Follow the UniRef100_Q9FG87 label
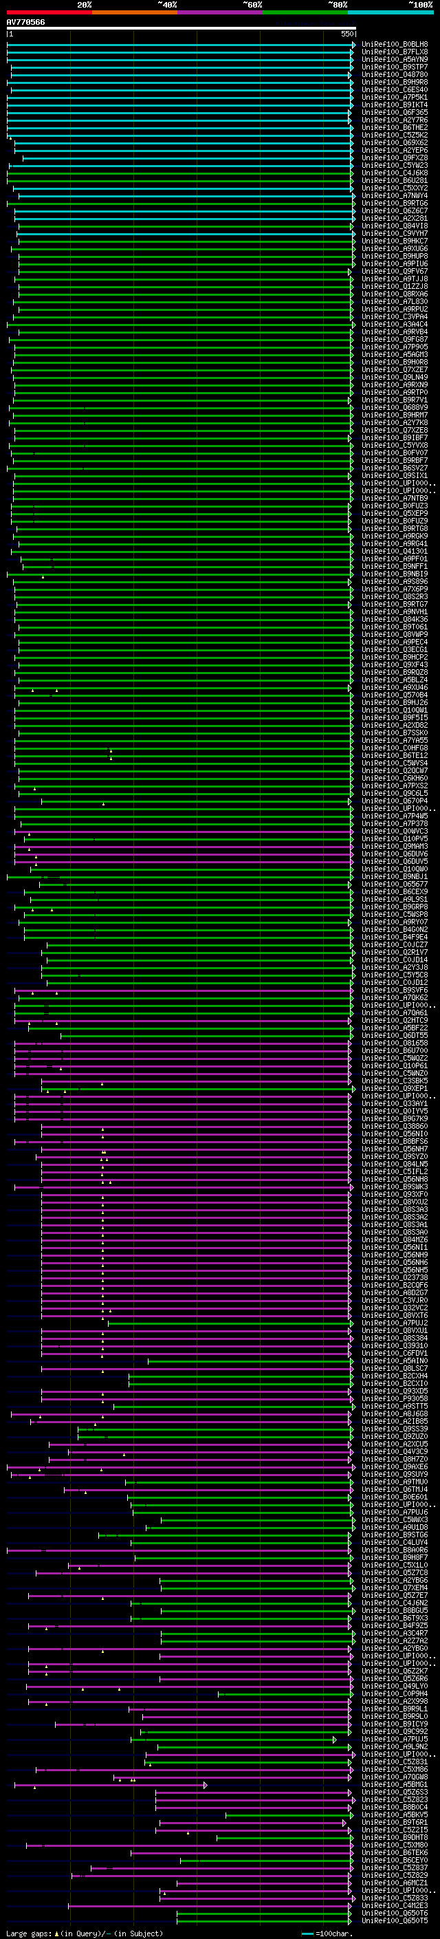 (394, 340)
